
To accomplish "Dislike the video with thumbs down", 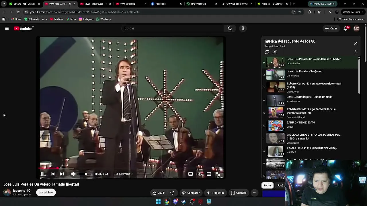I will [172, 193].
